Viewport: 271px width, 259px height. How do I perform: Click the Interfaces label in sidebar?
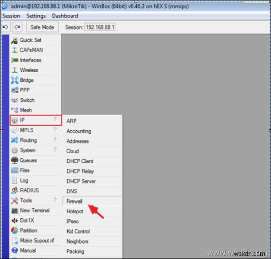[31, 60]
